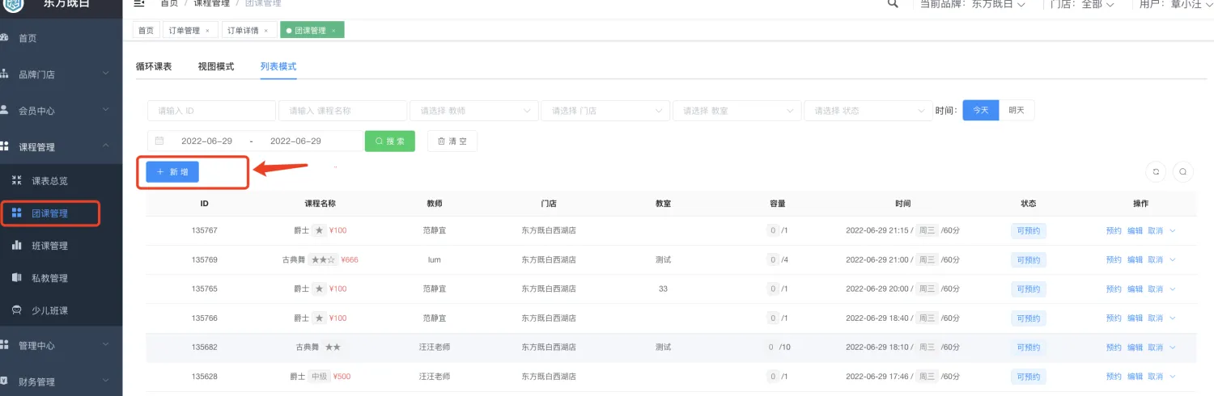Switch the time filter to 明天
1214x396 pixels.
pyautogui.click(x=1017, y=111)
